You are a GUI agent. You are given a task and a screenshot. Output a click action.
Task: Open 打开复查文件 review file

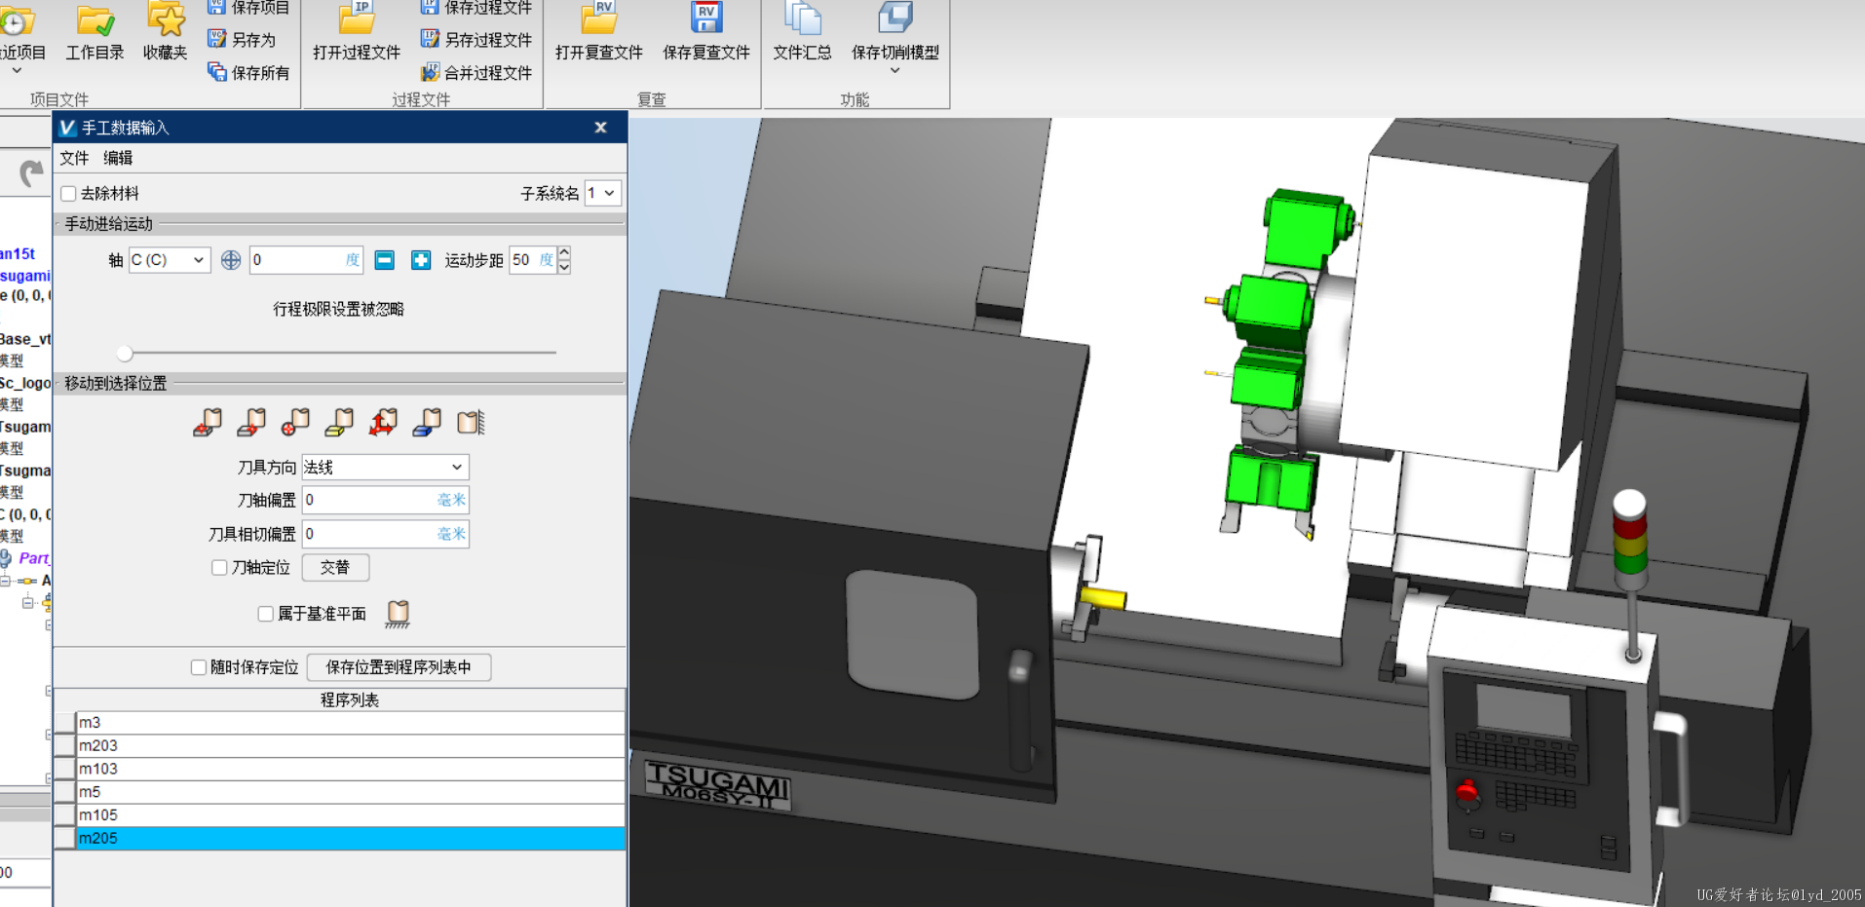pyautogui.click(x=599, y=32)
